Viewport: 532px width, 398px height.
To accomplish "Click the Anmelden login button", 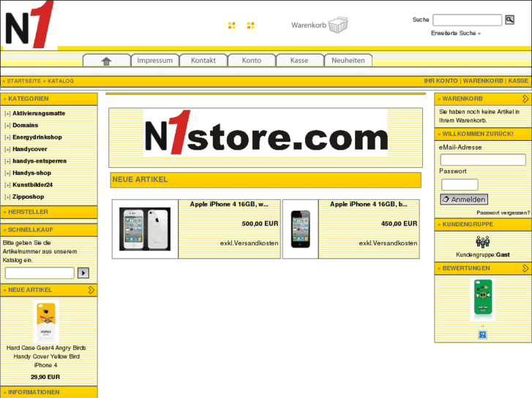I will 464,199.
